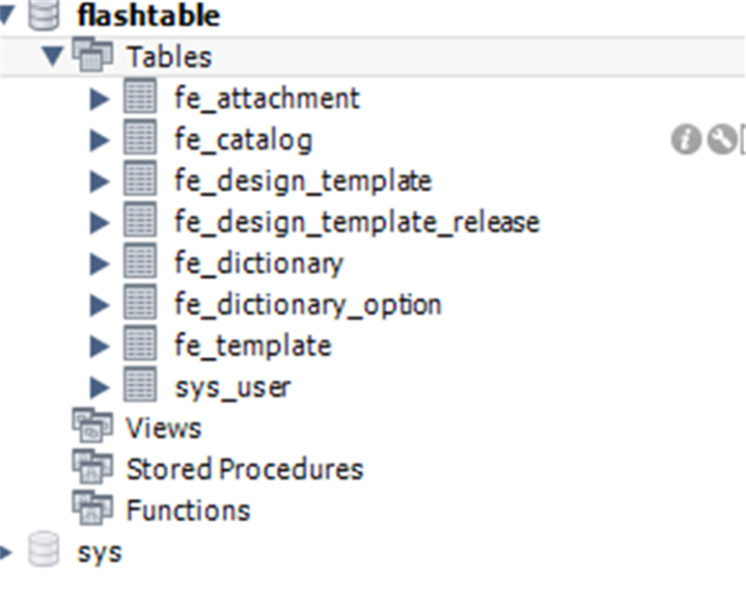The height and width of the screenshot is (608, 746).
Task: Select the fe_catalog table name
Action: (243, 140)
